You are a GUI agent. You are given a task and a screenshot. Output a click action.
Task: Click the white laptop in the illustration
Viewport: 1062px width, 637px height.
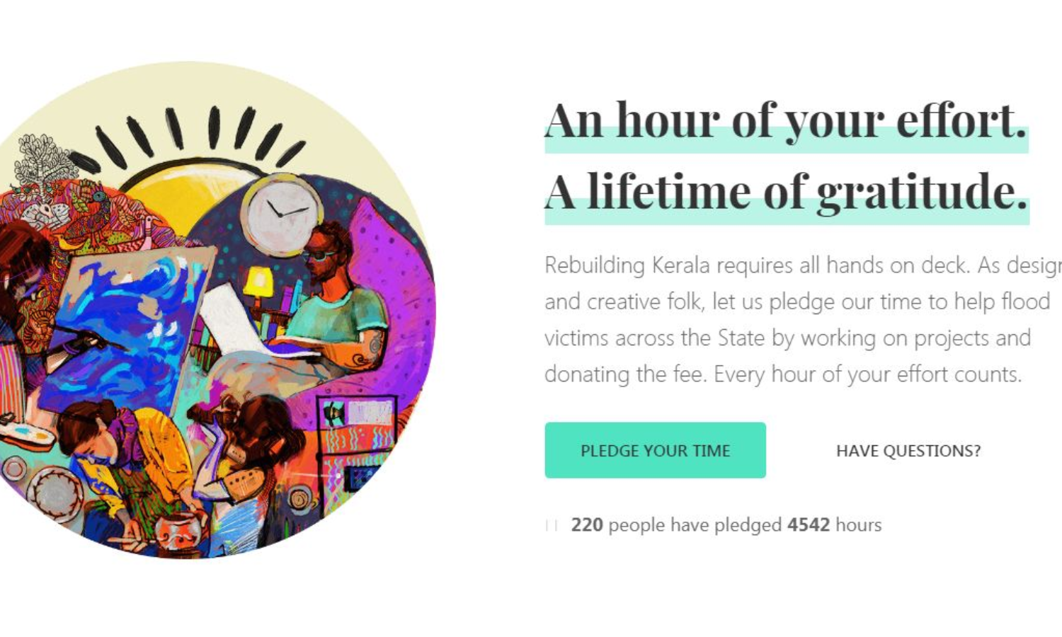click(234, 318)
